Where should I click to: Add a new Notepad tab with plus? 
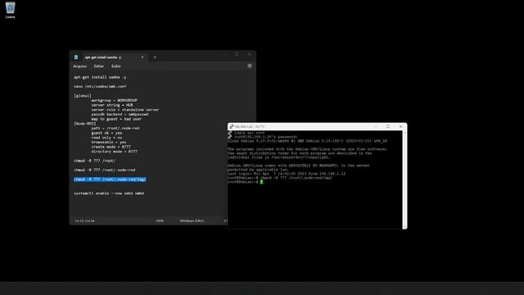pos(155,57)
